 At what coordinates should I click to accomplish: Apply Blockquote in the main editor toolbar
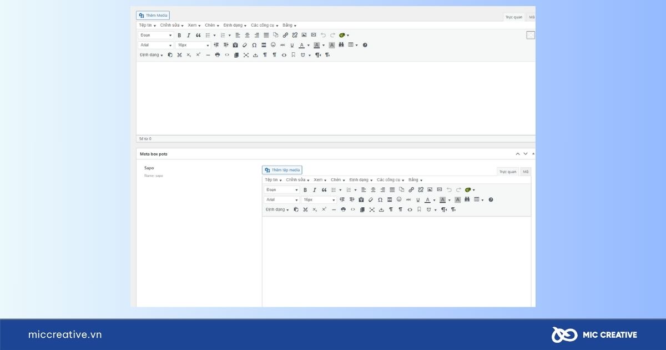coord(198,35)
